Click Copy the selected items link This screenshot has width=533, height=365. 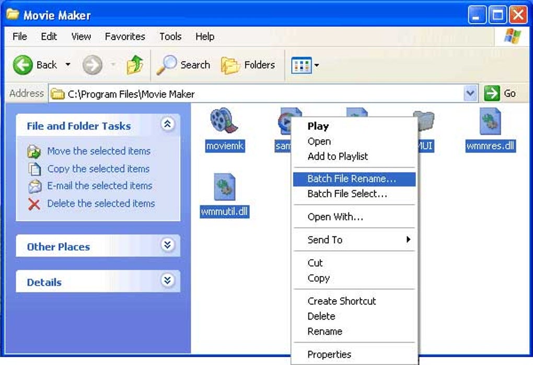pos(98,169)
